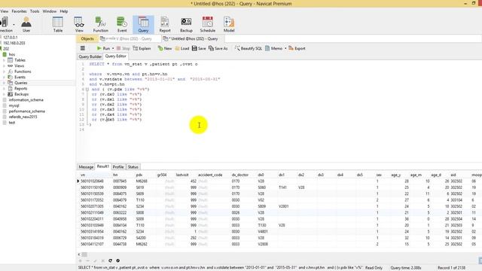The height and width of the screenshot is (271, 482).
Task: Expand the Reports tree node
Action: point(5,89)
